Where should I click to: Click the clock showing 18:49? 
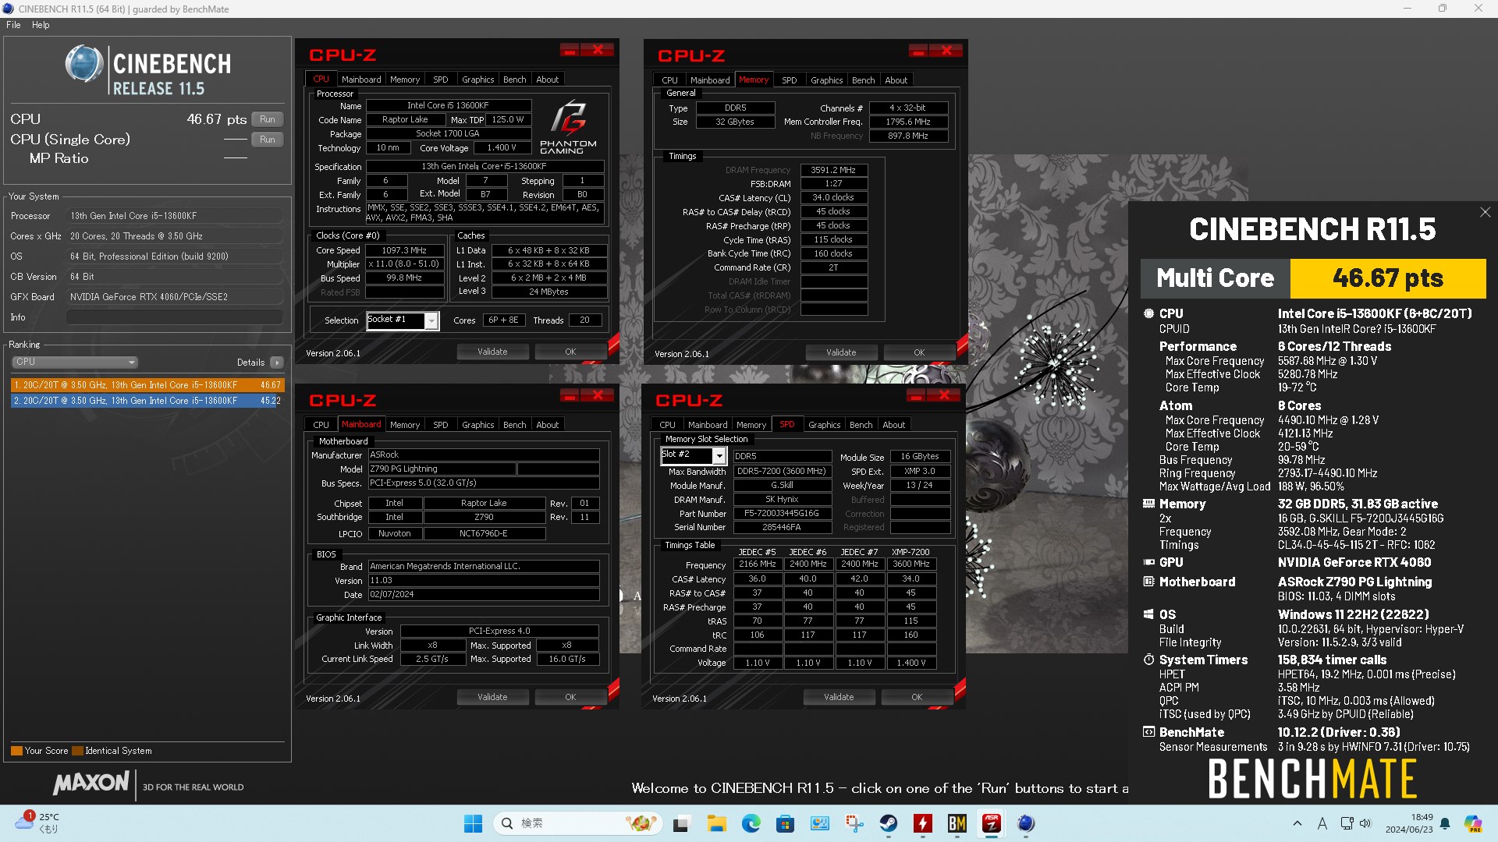tap(1409, 823)
